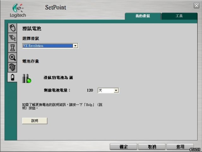This screenshot has width=202, height=152.
Task: Click the 取消 cancel button
Action: (152, 147)
